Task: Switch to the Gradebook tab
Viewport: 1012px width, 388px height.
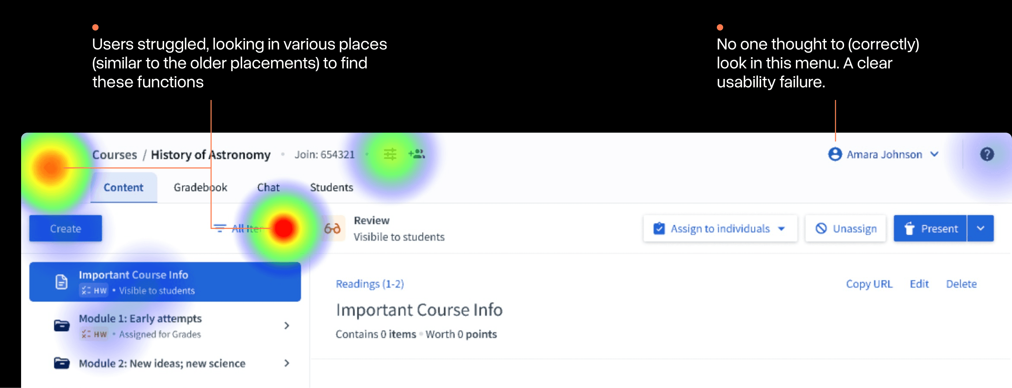Action: tap(200, 187)
